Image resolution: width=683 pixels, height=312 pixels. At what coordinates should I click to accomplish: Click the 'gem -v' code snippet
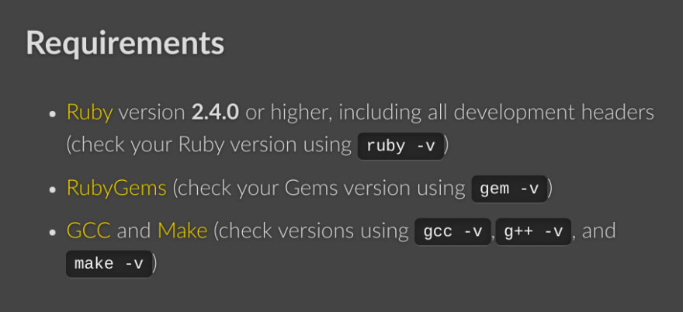(509, 189)
